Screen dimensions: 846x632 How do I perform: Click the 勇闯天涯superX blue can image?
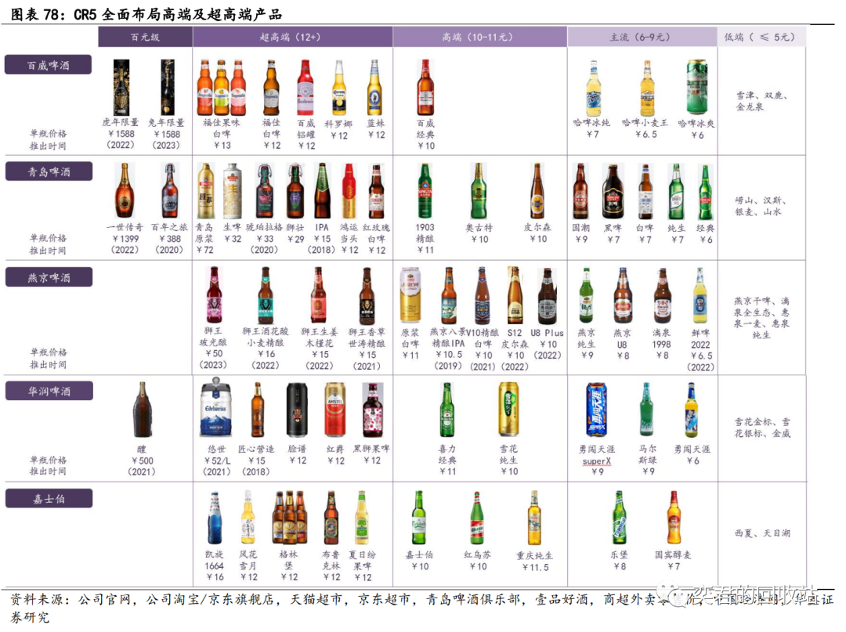click(596, 410)
